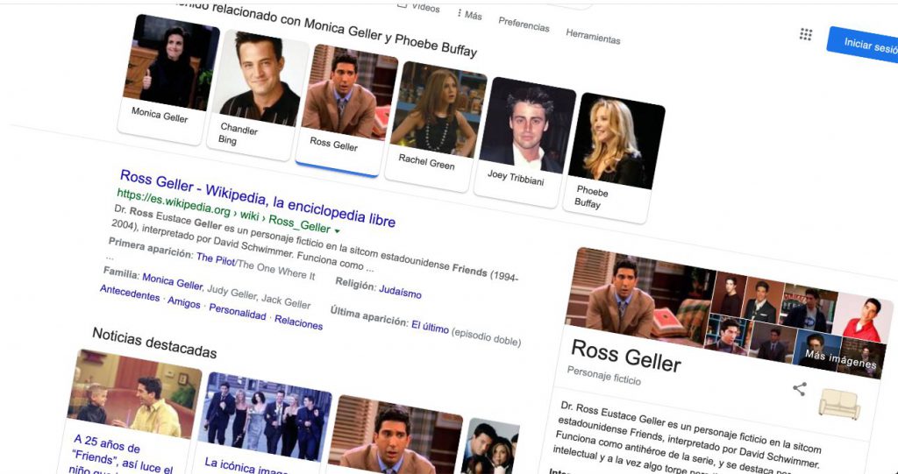Click the Personaje ficticio subtitle
The width and height of the screenshot is (898, 474).
point(603,376)
